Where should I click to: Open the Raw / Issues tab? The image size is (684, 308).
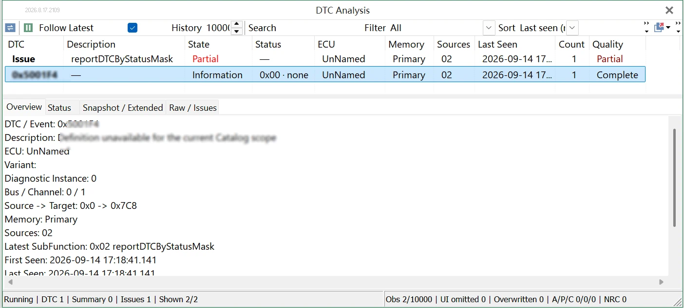click(x=193, y=108)
